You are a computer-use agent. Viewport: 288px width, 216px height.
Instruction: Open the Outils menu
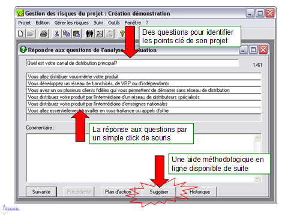pyautogui.click(x=114, y=23)
